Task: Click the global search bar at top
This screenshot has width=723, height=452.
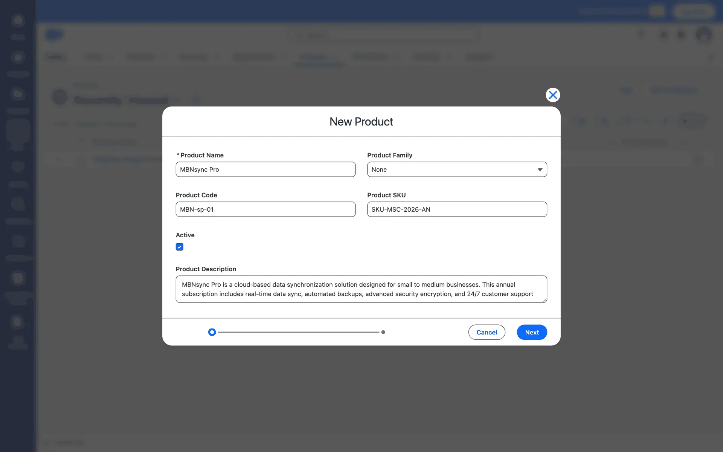Action: 384,35
